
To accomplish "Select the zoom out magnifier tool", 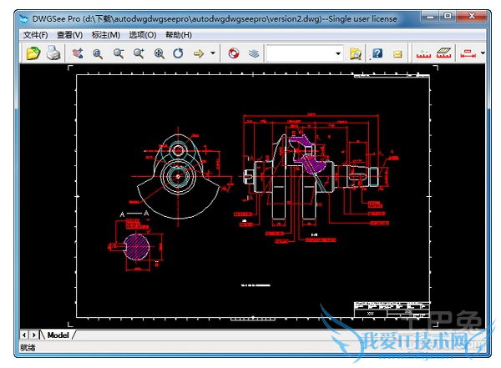I will [118, 53].
